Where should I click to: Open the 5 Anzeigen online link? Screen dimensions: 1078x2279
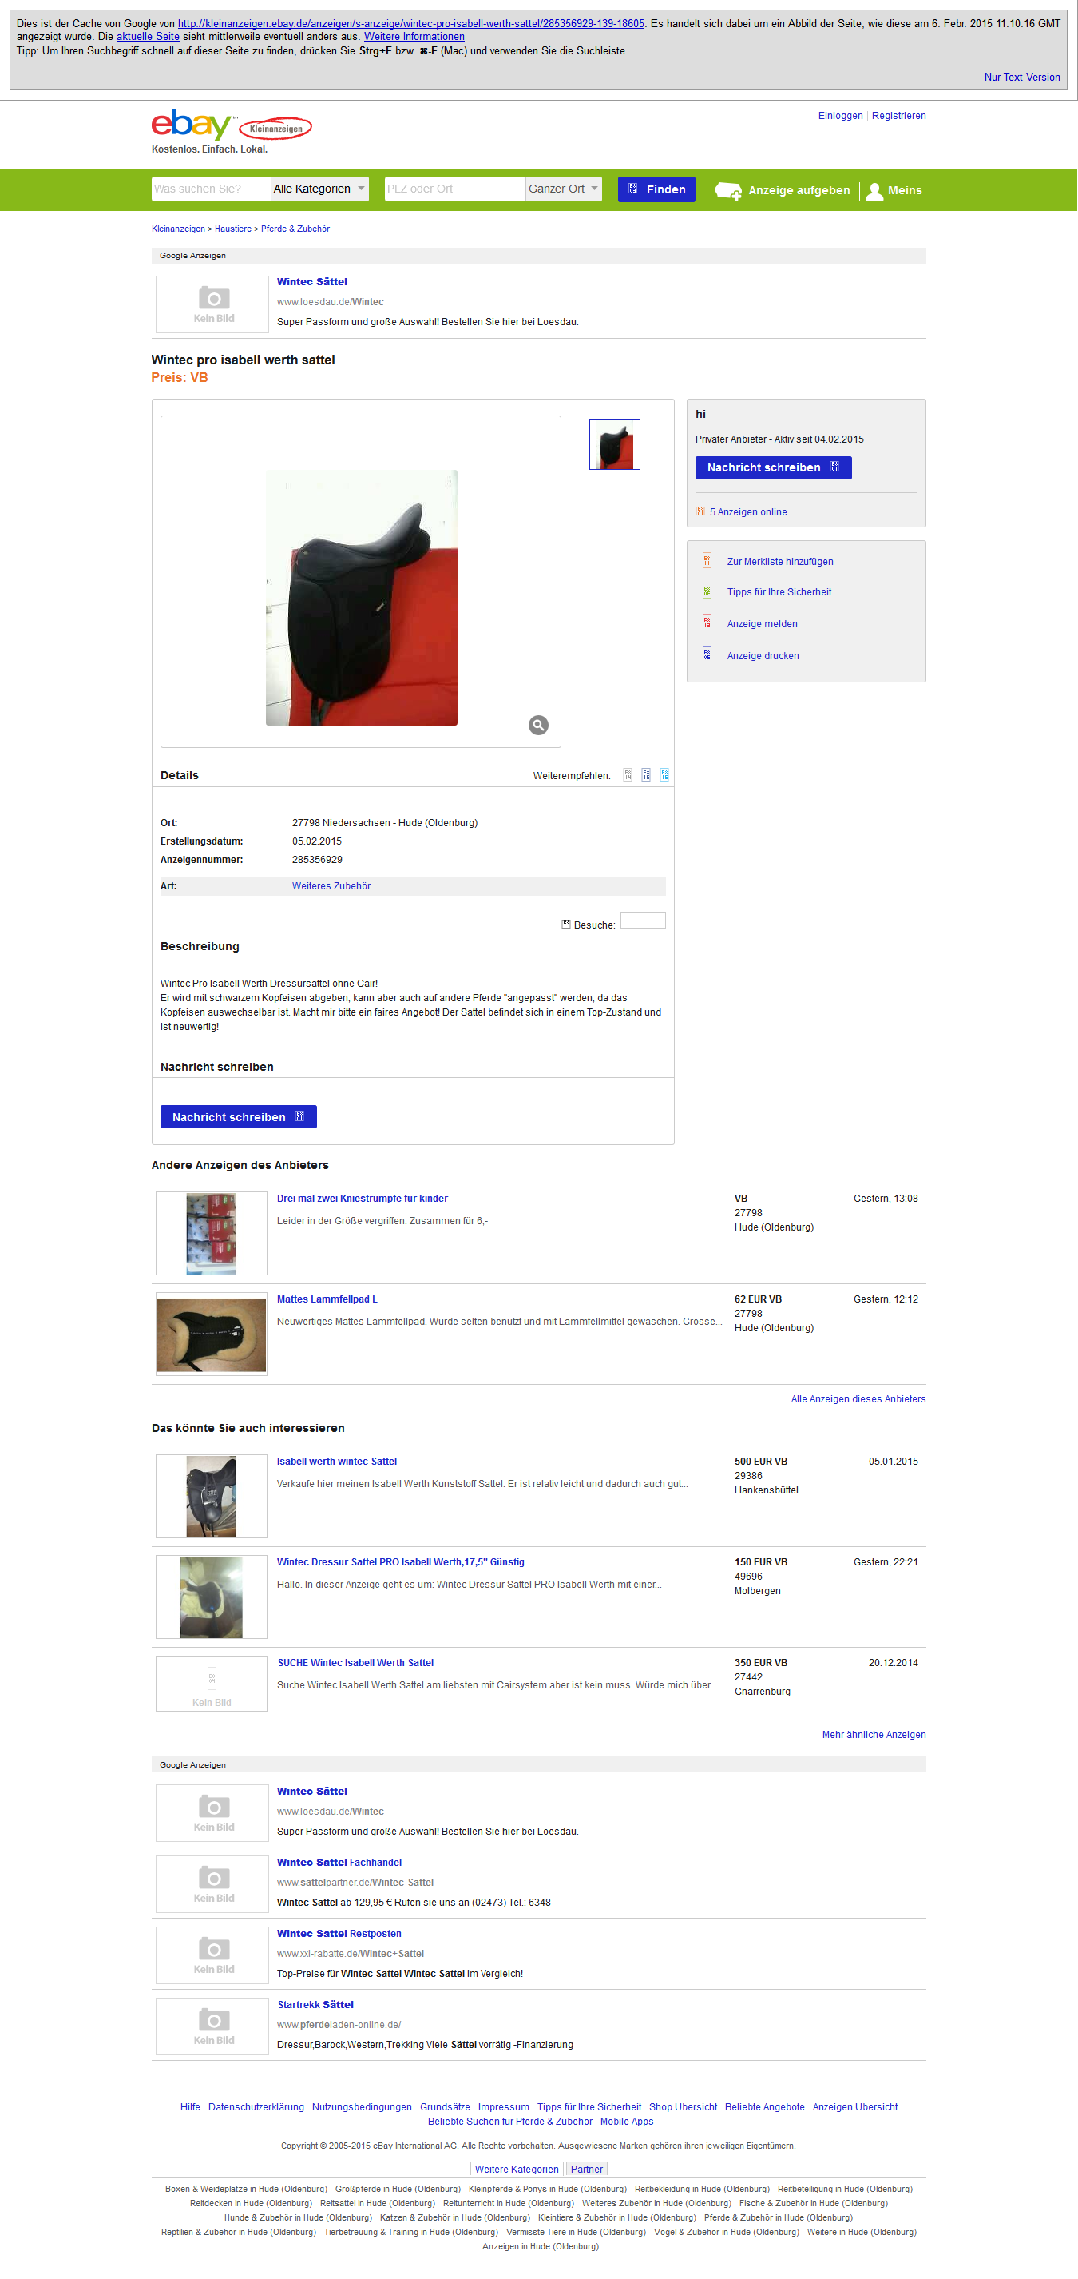748,511
